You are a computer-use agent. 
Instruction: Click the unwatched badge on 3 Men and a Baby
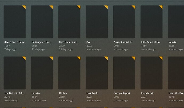[24, 7]
